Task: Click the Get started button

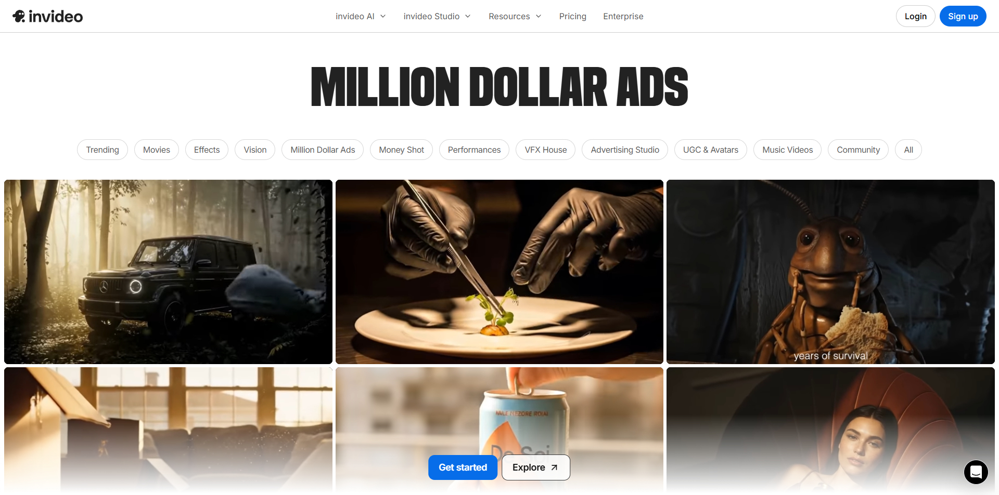Action: pyautogui.click(x=463, y=467)
